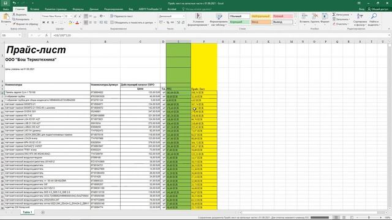Click Share (Общий доступ) button
Screen dimensions: 392x220
coord(378,9)
